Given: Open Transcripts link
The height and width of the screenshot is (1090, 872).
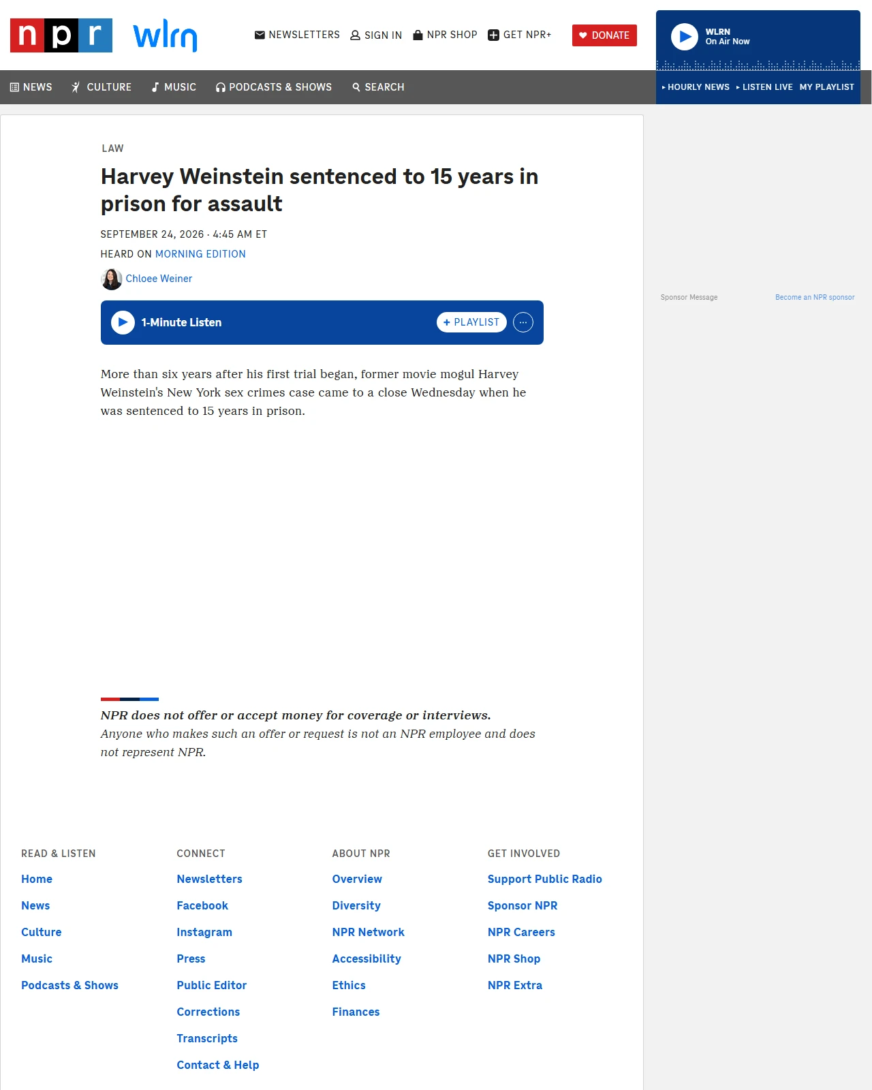Looking at the screenshot, I should [x=207, y=1039].
